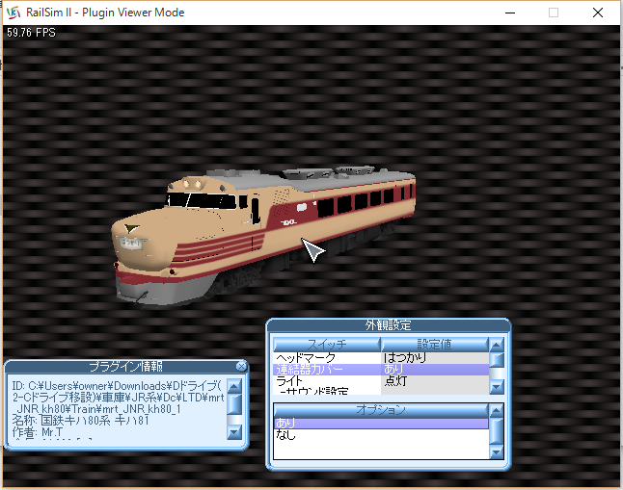623x490 pixels.
Task: Click the scroll down arrow in プラグイン情報 panel
Action: pyautogui.click(x=234, y=431)
